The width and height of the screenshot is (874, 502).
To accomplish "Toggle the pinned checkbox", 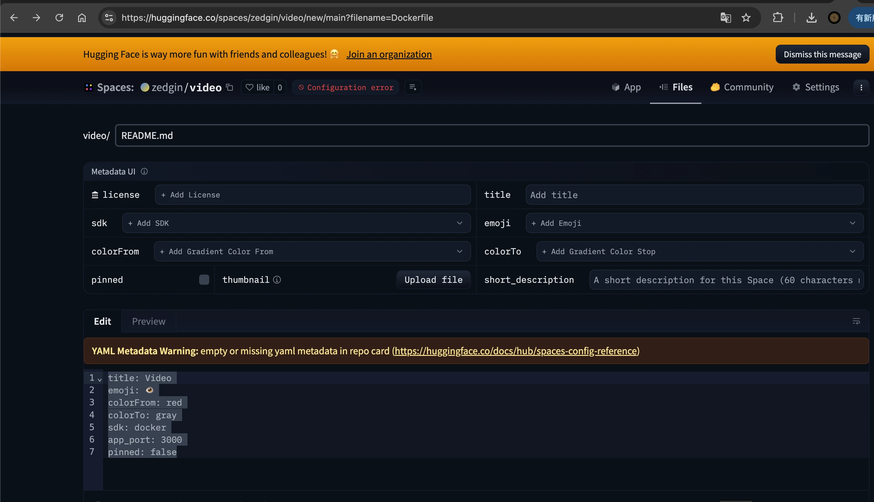I will click(x=204, y=280).
